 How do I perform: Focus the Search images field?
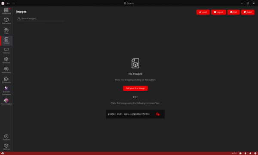click(x=40, y=18)
